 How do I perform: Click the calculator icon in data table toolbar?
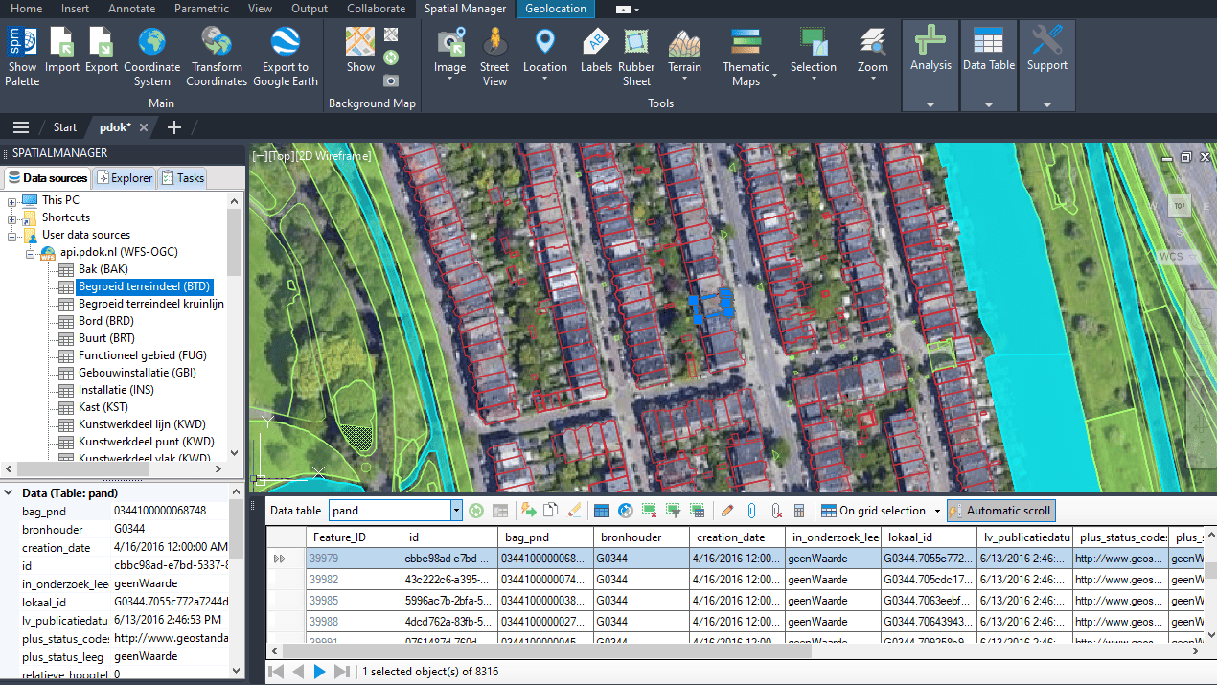click(x=799, y=511)
